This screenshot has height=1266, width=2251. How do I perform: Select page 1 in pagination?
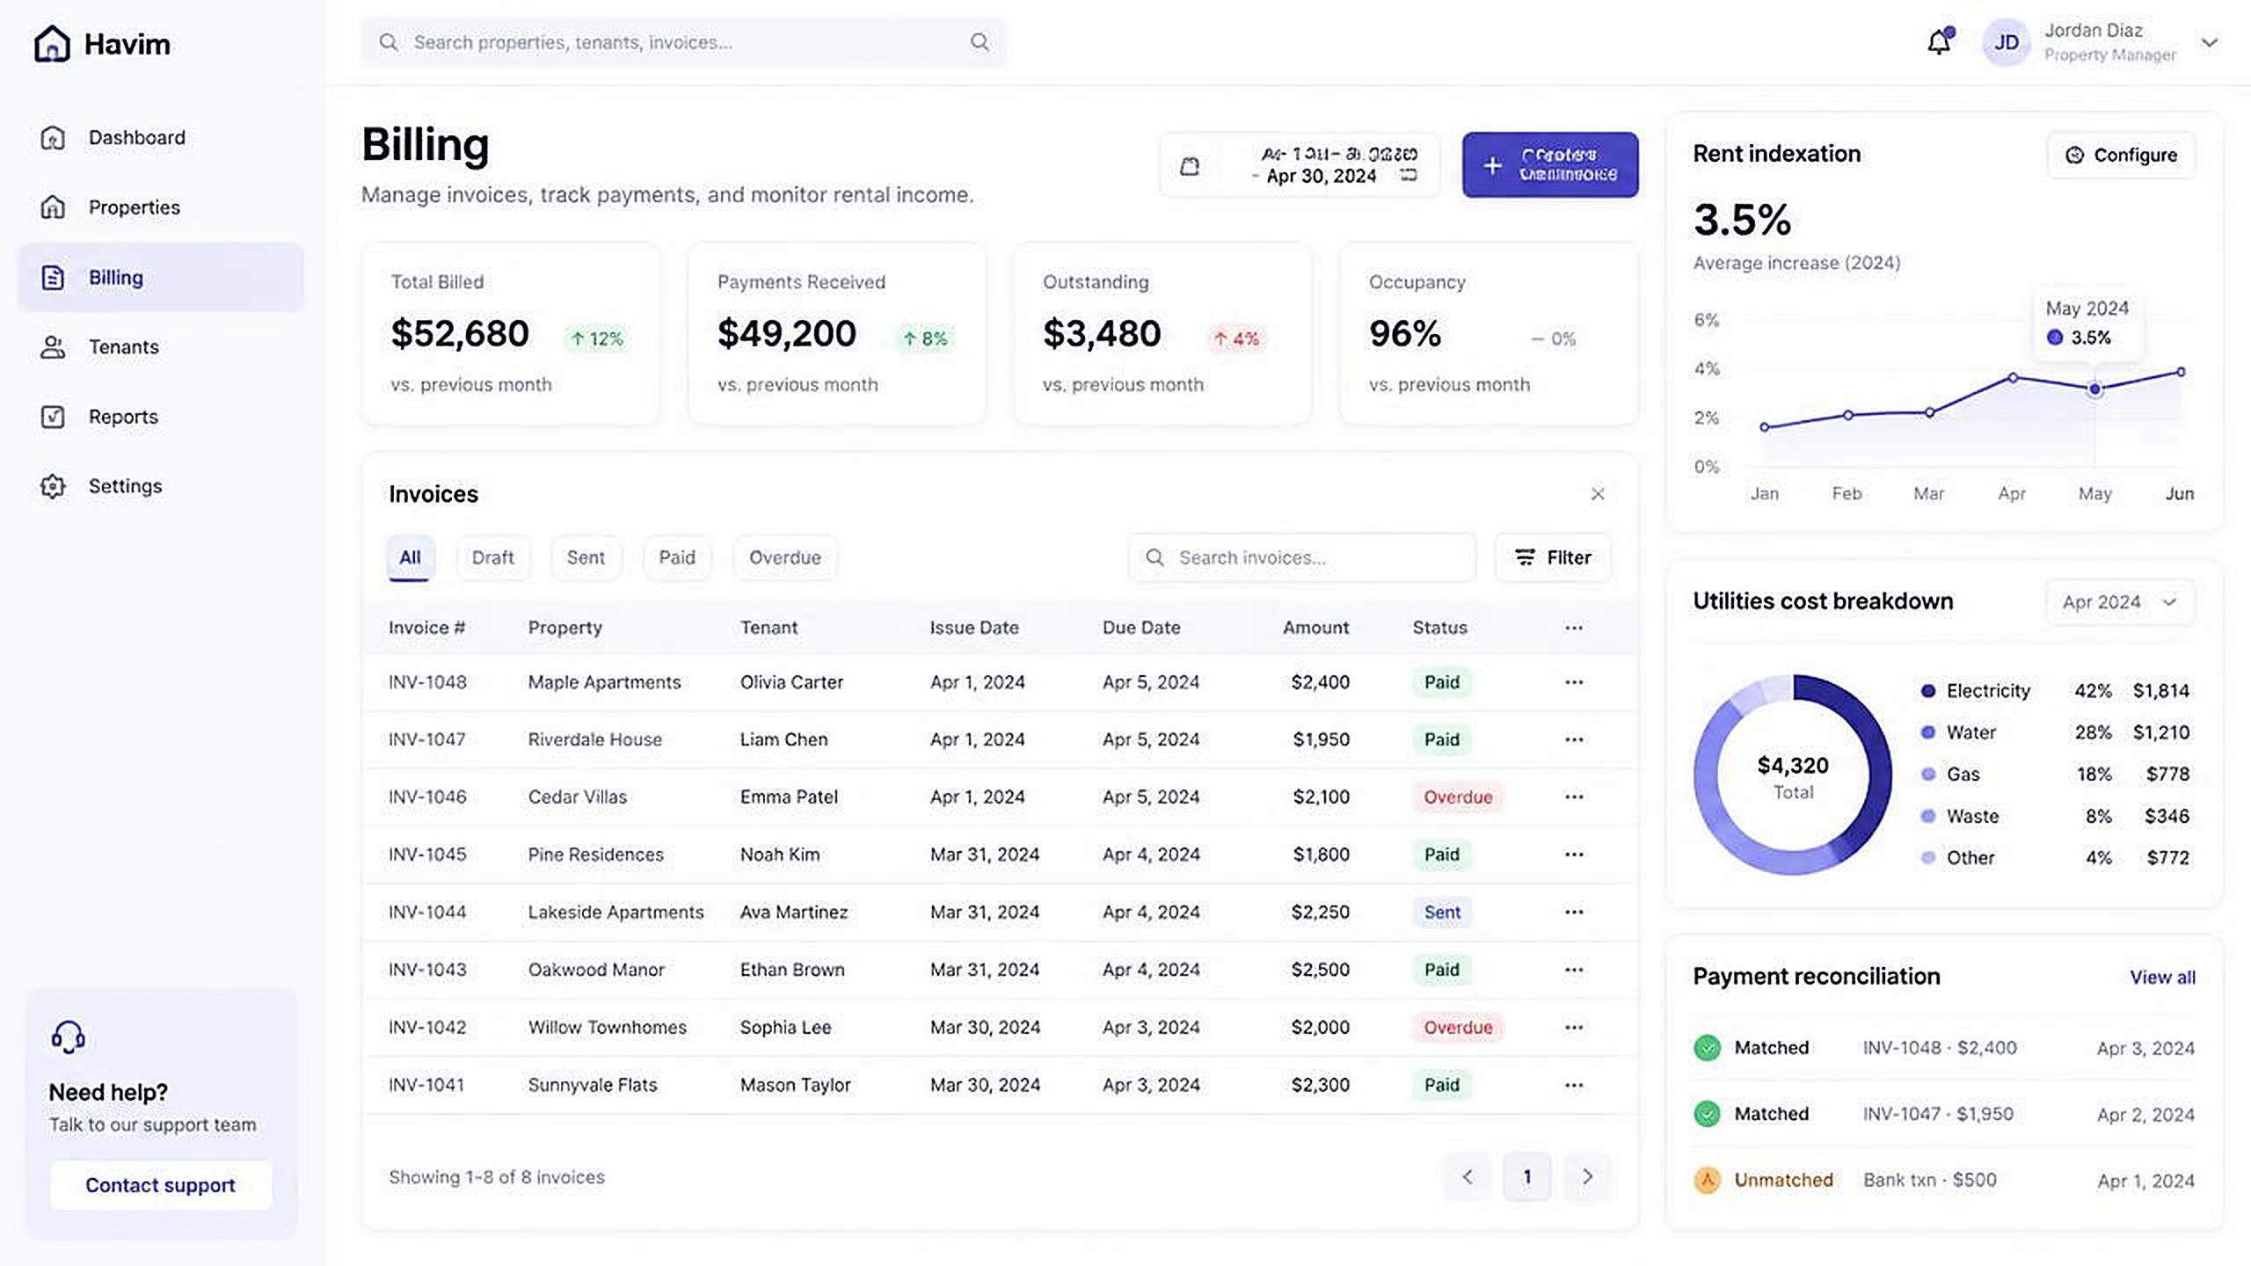[1527, 1176]
